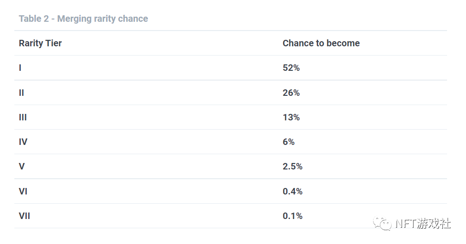The height and width of the screenshot is (244, 466).
Task: Click the 0.4% chance value
Action: pos(293,191)
